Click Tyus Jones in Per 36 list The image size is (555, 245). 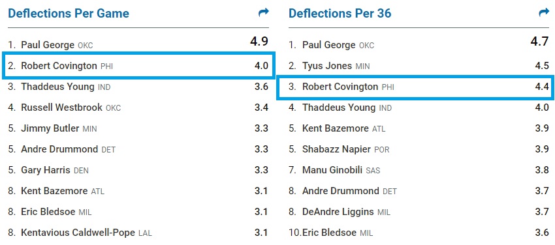327,66
